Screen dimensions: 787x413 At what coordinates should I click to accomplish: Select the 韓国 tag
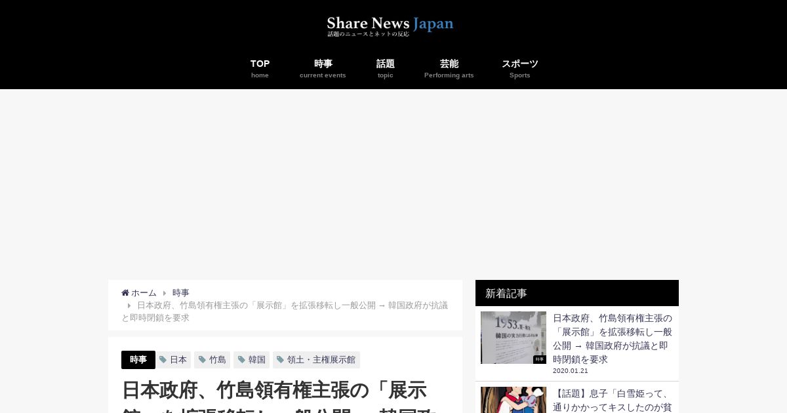251,360
